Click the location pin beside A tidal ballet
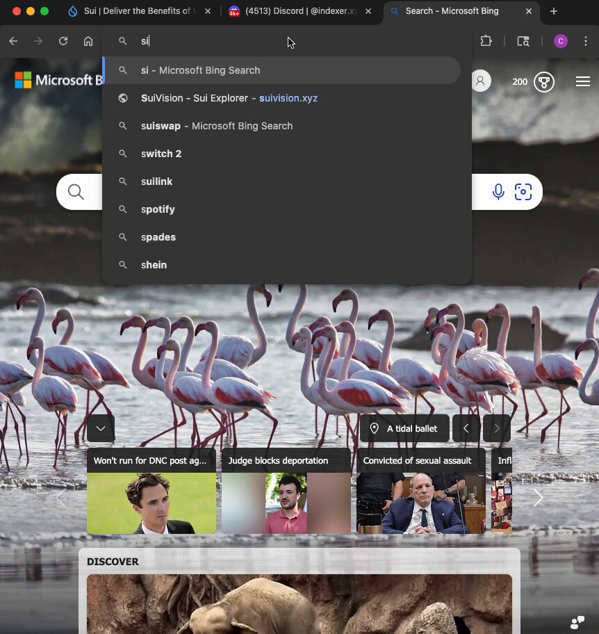This screenshot has height=634, width=599. tap(375, 428)
